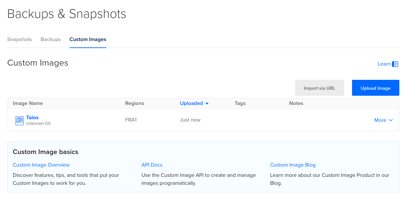This screenshot has width=405, height=211.
Task: Click the Talos disk image icon
Action: (x=20, y=121)
